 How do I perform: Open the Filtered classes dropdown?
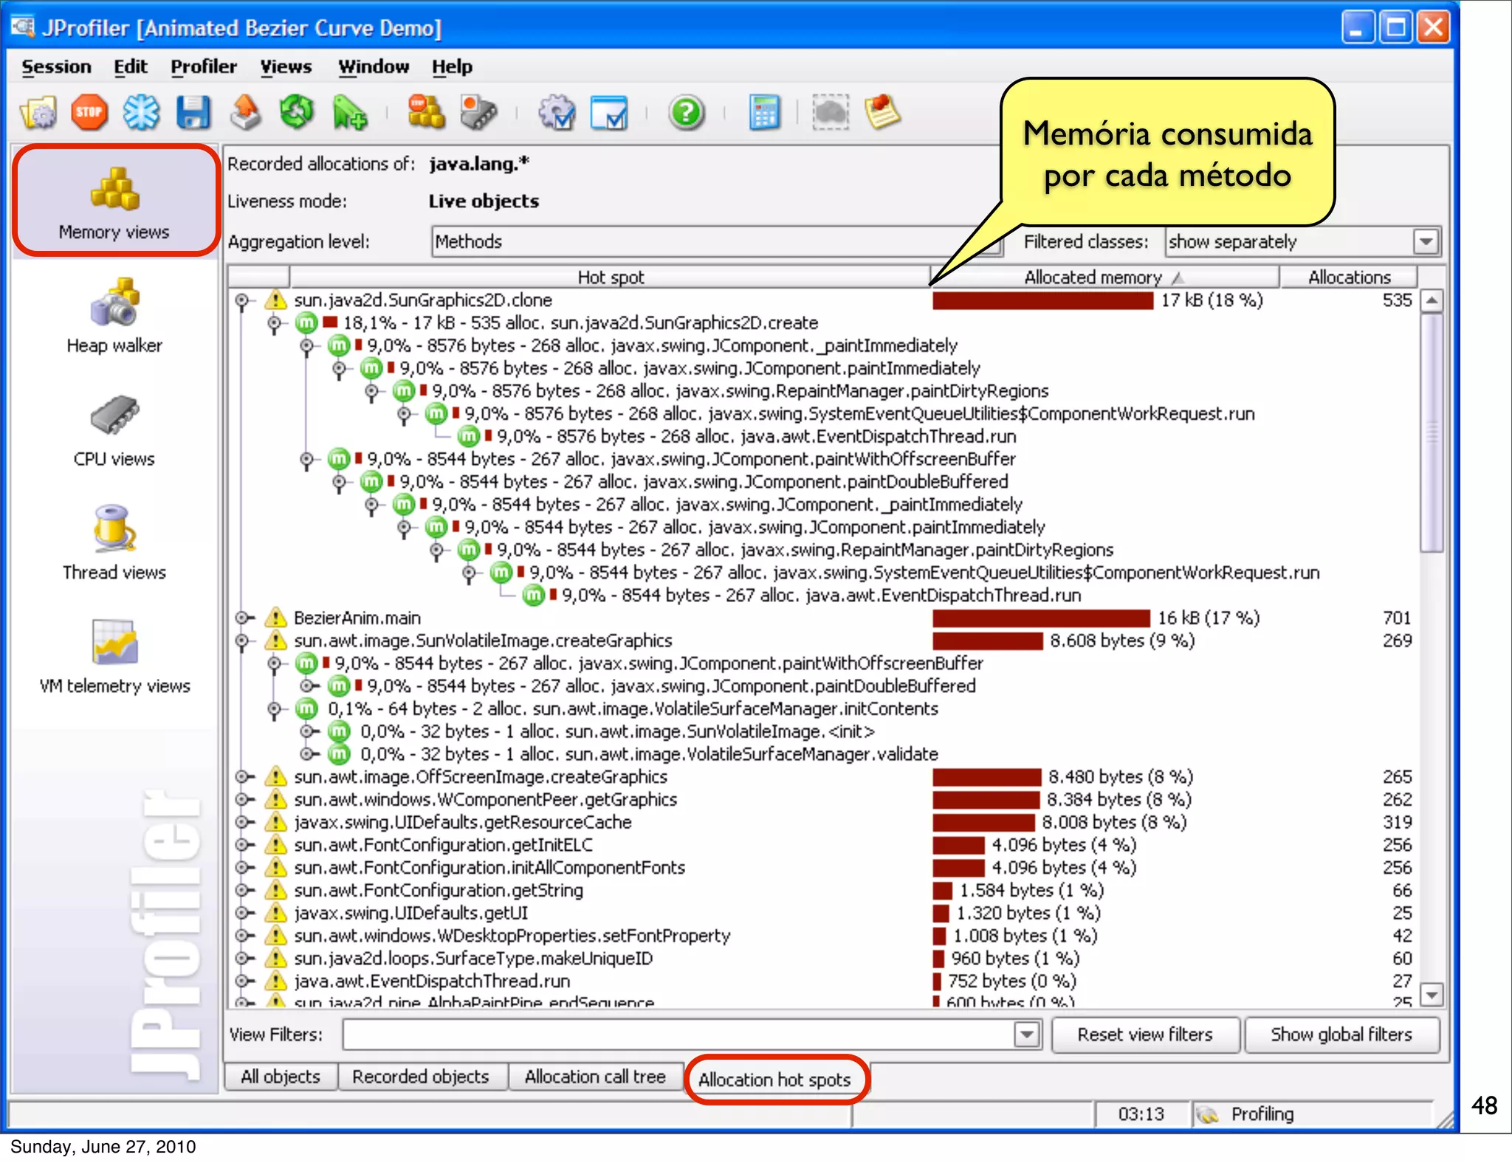1426,241
